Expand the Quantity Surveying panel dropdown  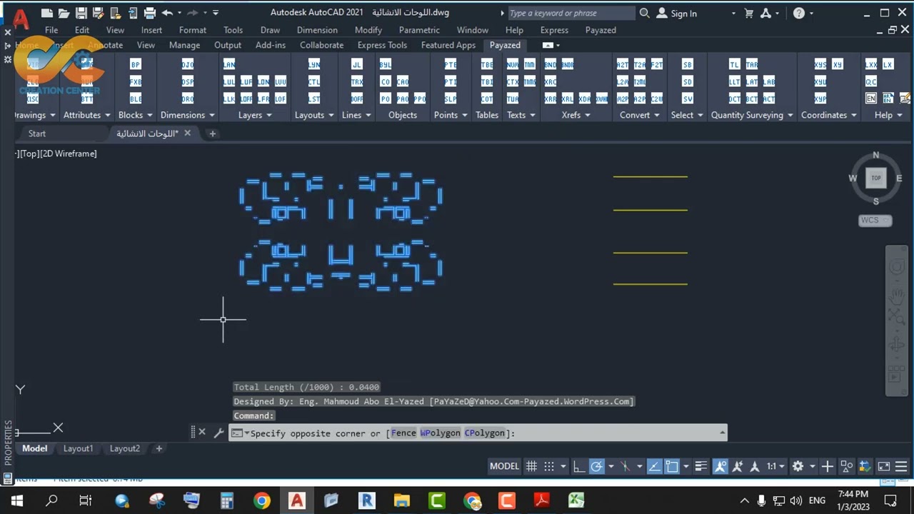click(790, 115)
